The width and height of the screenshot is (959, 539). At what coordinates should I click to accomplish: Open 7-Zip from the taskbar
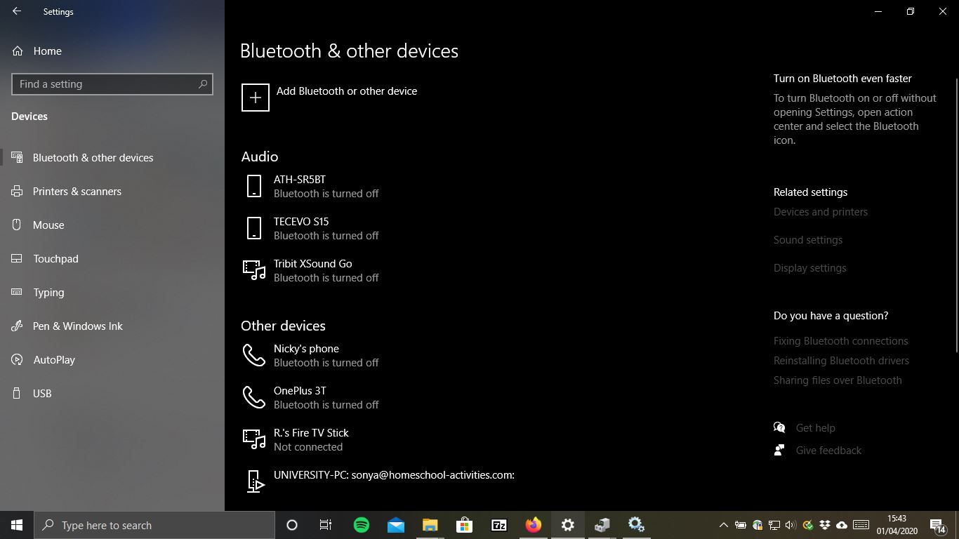(498, 525)
